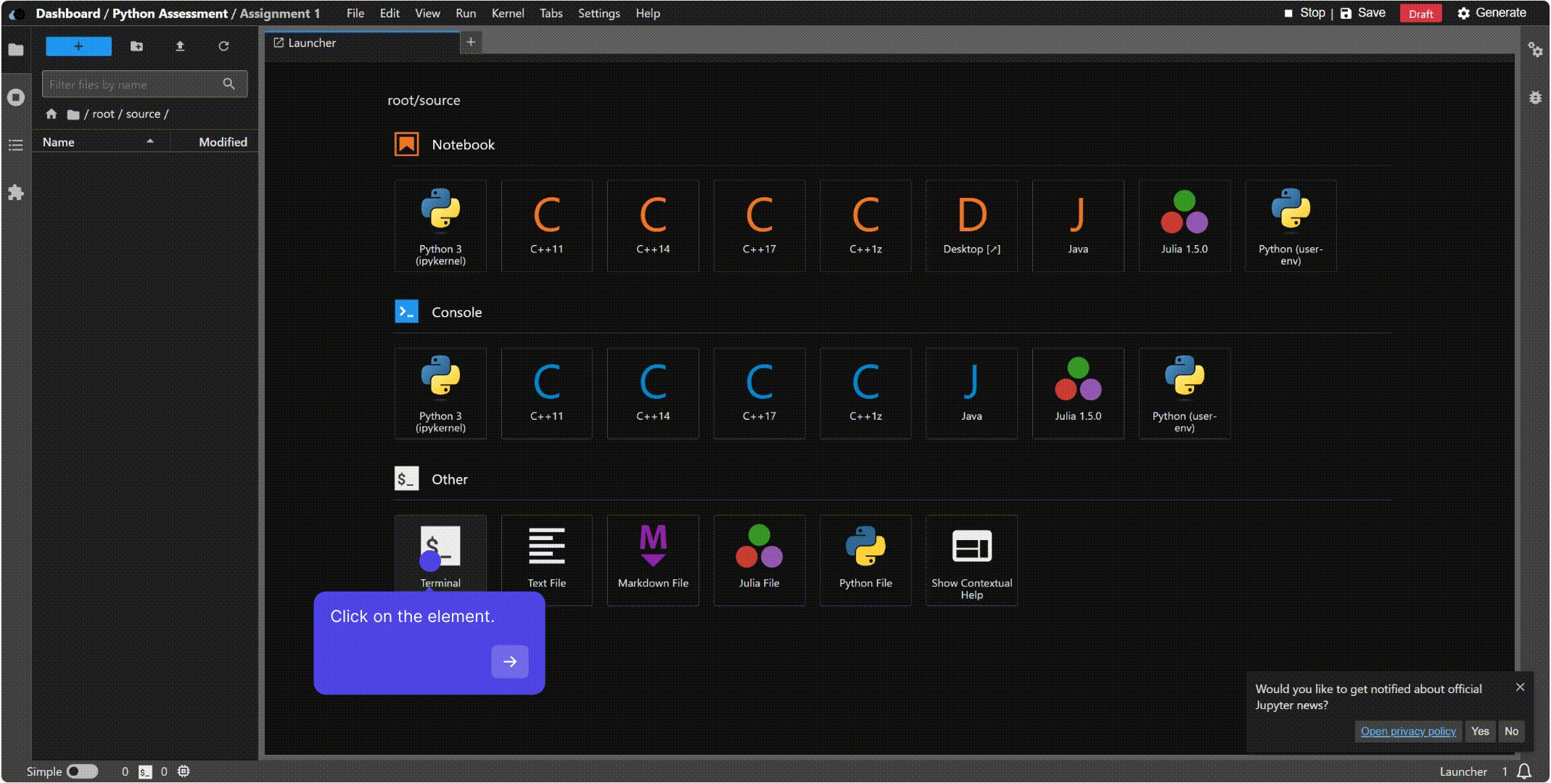Click the kernel chip status icon
1551x783 pixels.
pyautogui.click(x=184, y=771)
